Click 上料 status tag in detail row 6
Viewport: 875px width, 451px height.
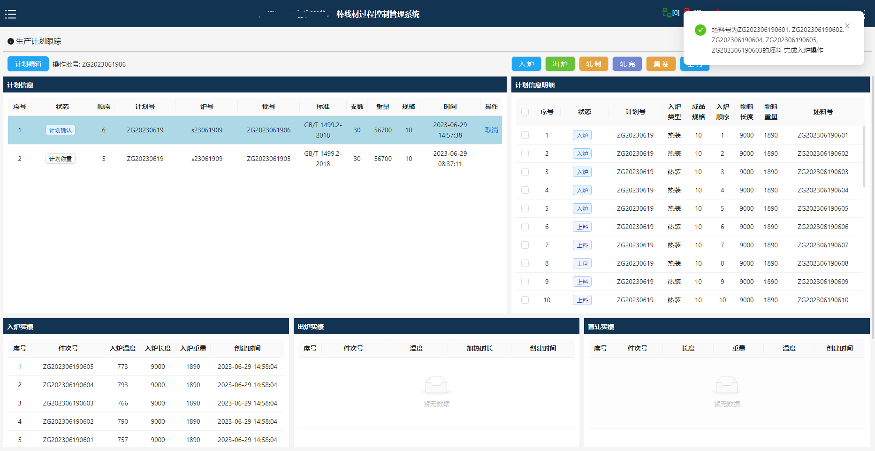click(x=582, y=227)
